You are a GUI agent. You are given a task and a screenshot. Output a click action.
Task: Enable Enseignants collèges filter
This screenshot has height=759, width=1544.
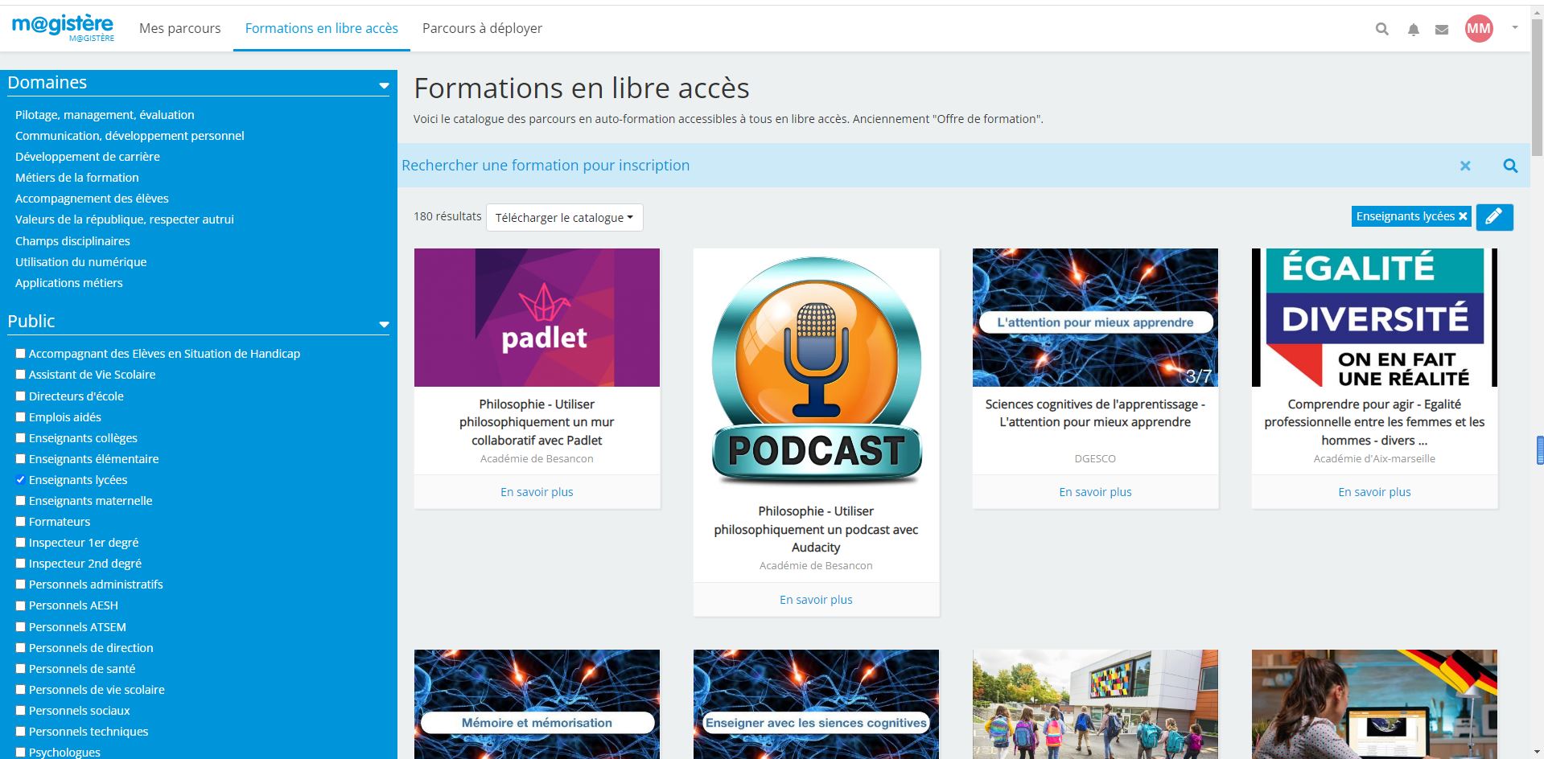(x=21, y=438)
